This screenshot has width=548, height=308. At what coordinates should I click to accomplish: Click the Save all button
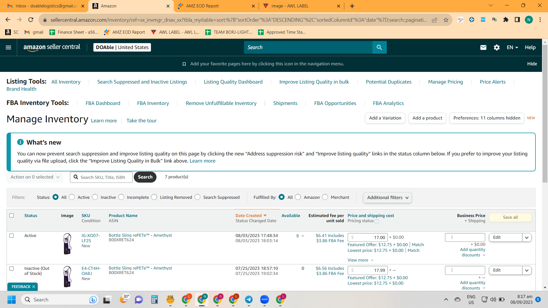[x=510, y=217]
